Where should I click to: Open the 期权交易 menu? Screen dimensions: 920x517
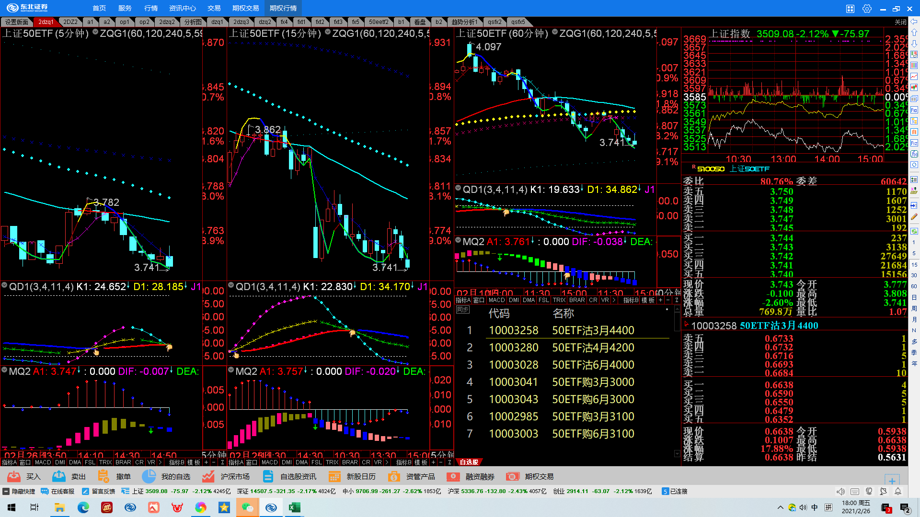pos(245,8)
